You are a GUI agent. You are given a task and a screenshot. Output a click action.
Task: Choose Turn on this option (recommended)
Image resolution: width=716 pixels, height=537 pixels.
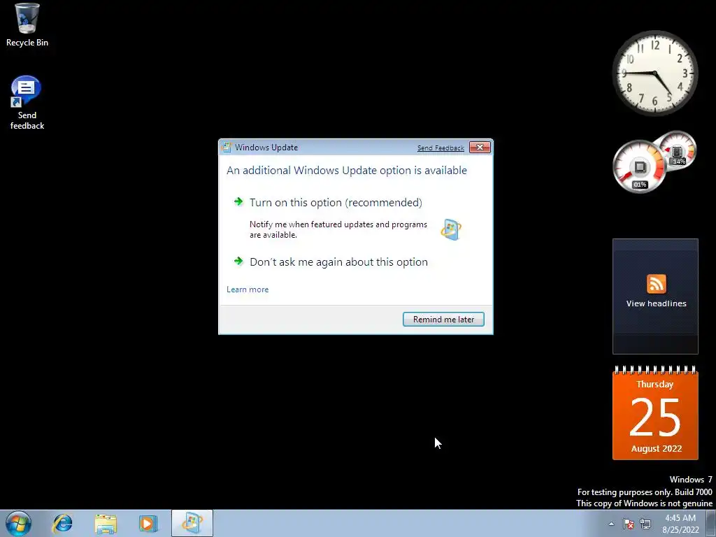coord(336,202)
